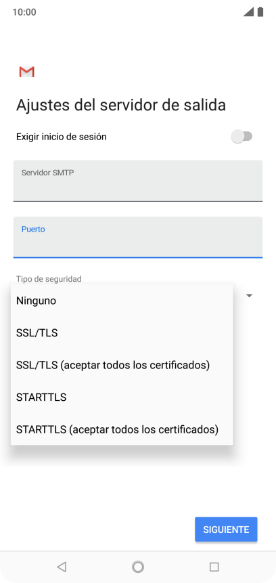Screen dimensions: 276x583
Task: Tap the Tipo de seguridad label
Action: 49,279
